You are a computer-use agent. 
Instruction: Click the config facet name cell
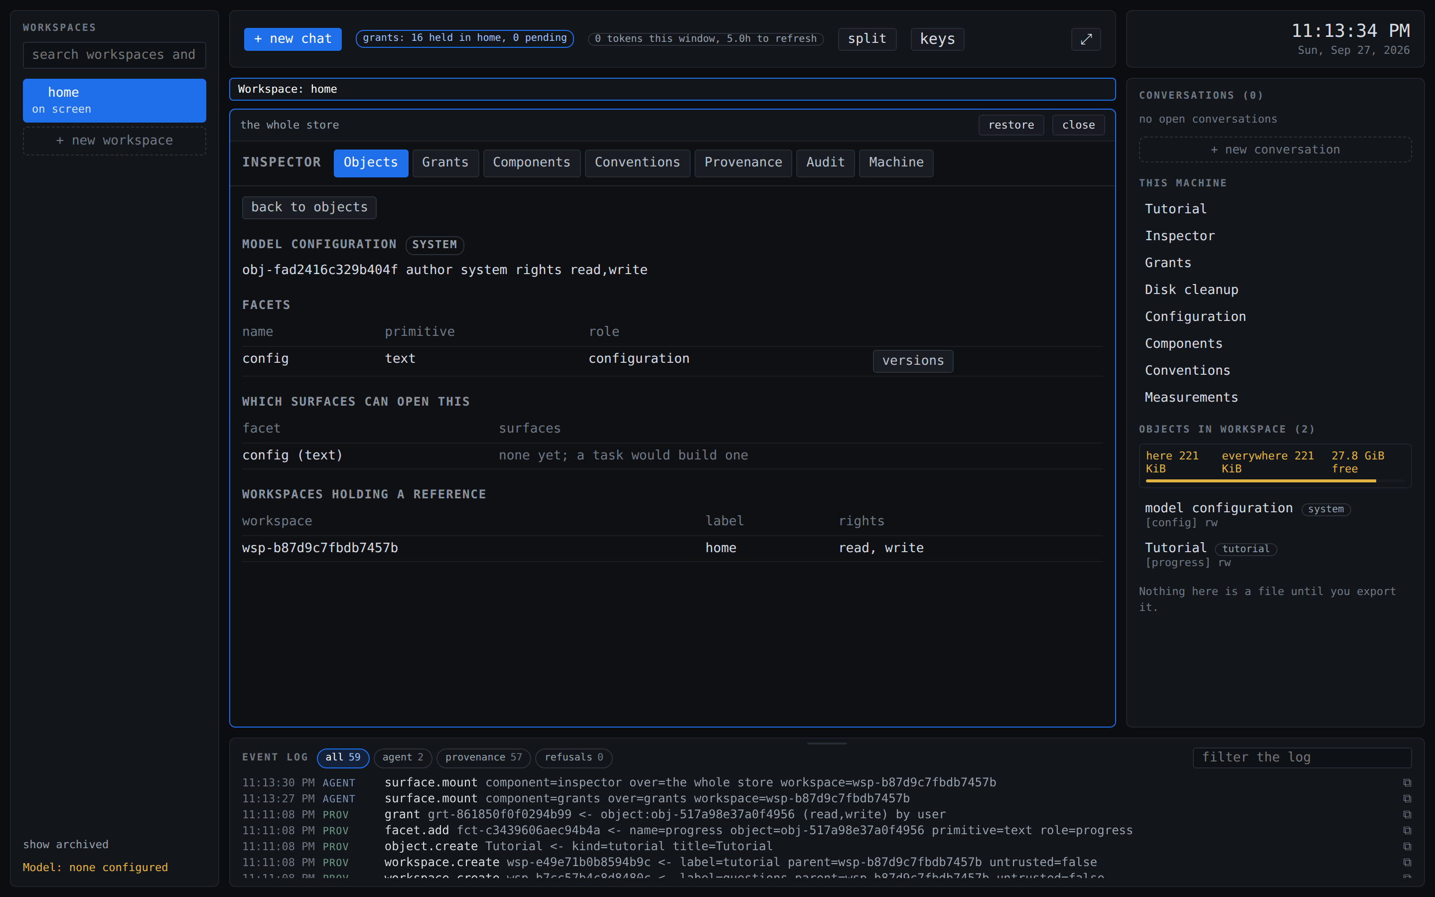(x=265, y=359)
